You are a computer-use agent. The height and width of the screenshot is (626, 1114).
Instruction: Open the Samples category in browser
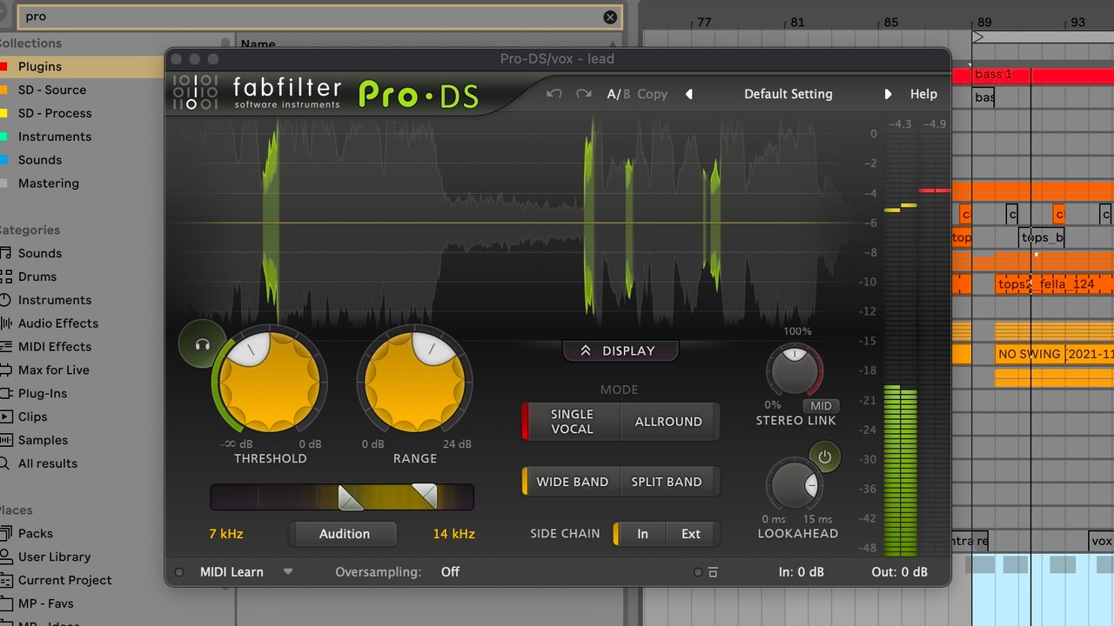pos(43,441)
